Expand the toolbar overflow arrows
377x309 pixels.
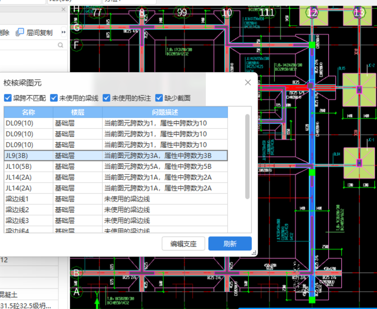tap(63, 32)
